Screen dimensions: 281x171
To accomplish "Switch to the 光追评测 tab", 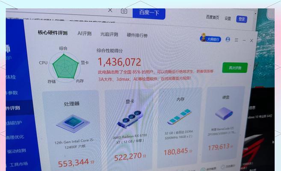I will 109,34.
